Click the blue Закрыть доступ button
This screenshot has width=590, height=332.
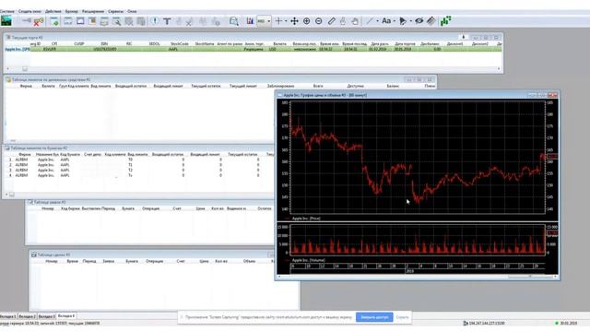[374, 317]
